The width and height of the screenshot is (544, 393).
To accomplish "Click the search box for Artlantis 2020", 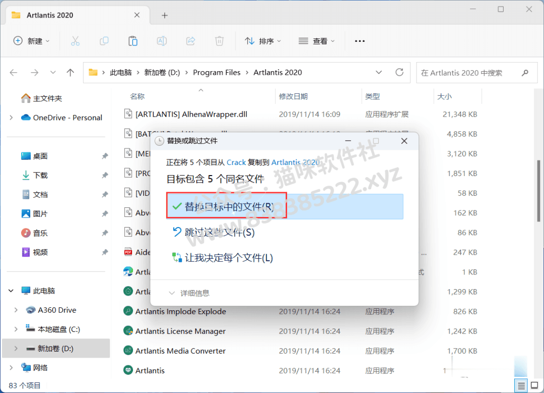I will click(x=477, y=73).
